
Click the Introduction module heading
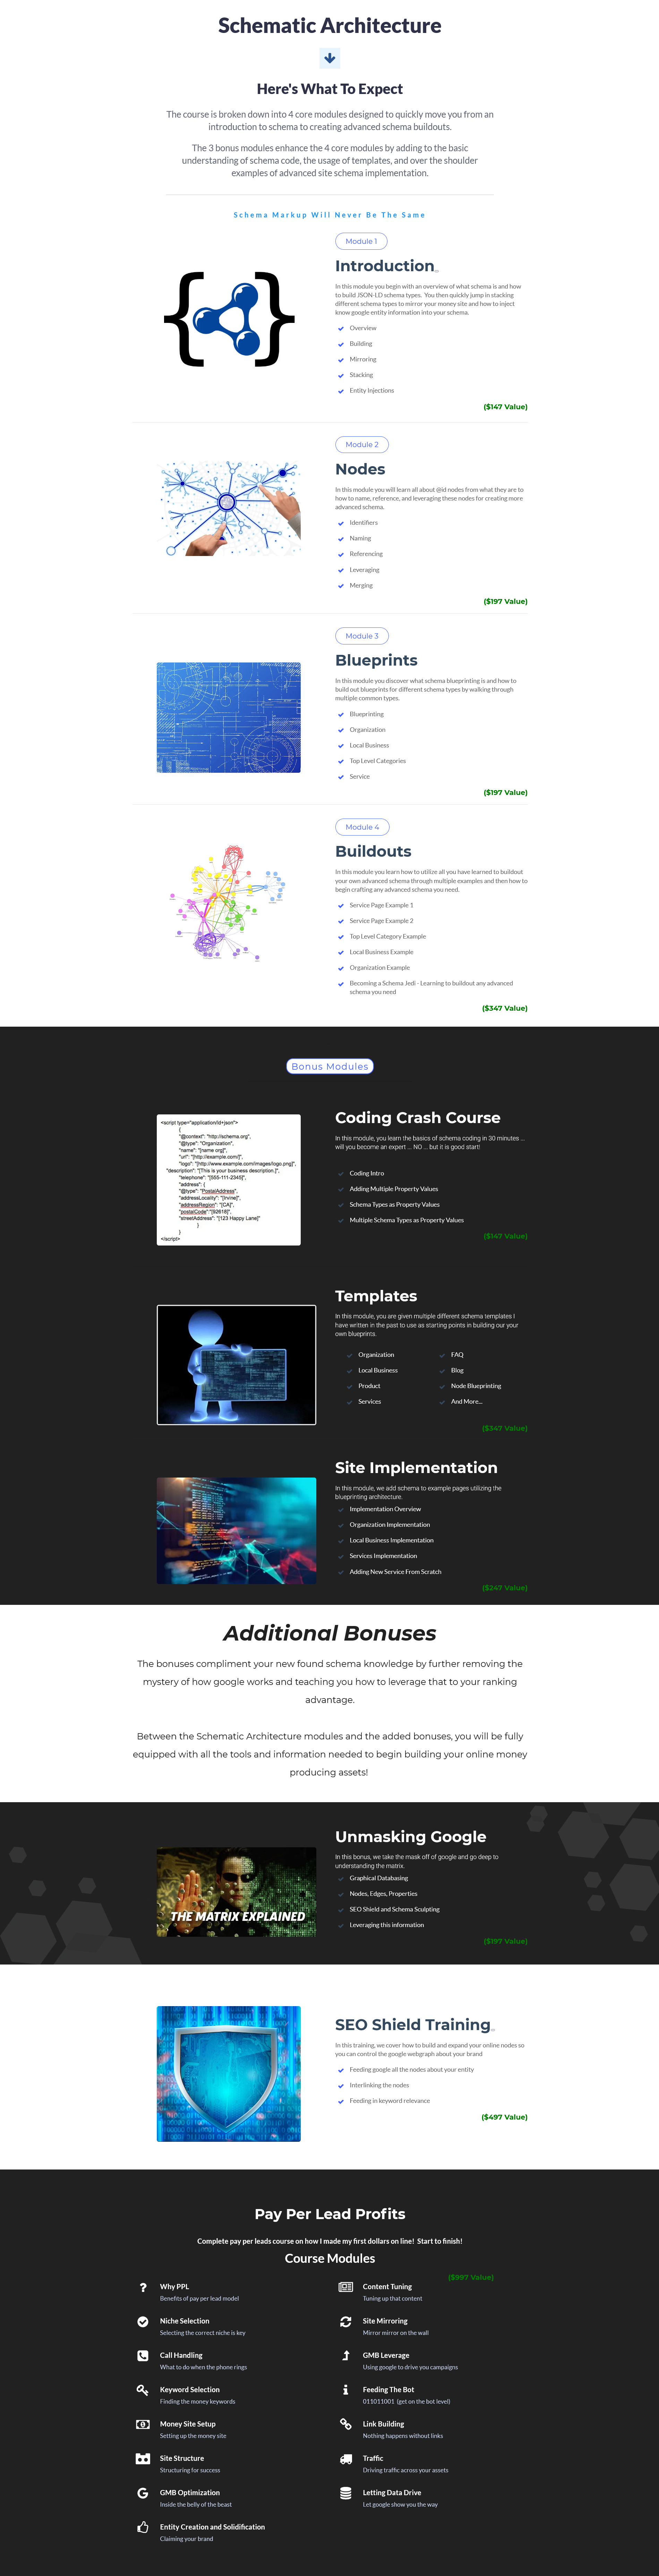[385, 266]
